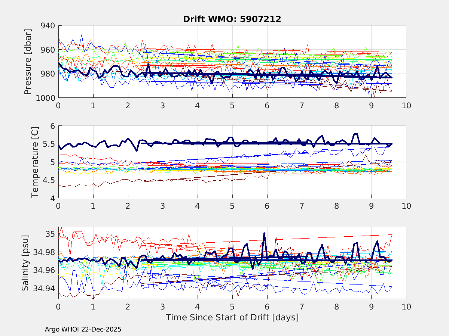Image resolution: width=449 pixels, height=336 pixels.
Task: Click day 10 tick under salinity plot
Action: [406, 306]
